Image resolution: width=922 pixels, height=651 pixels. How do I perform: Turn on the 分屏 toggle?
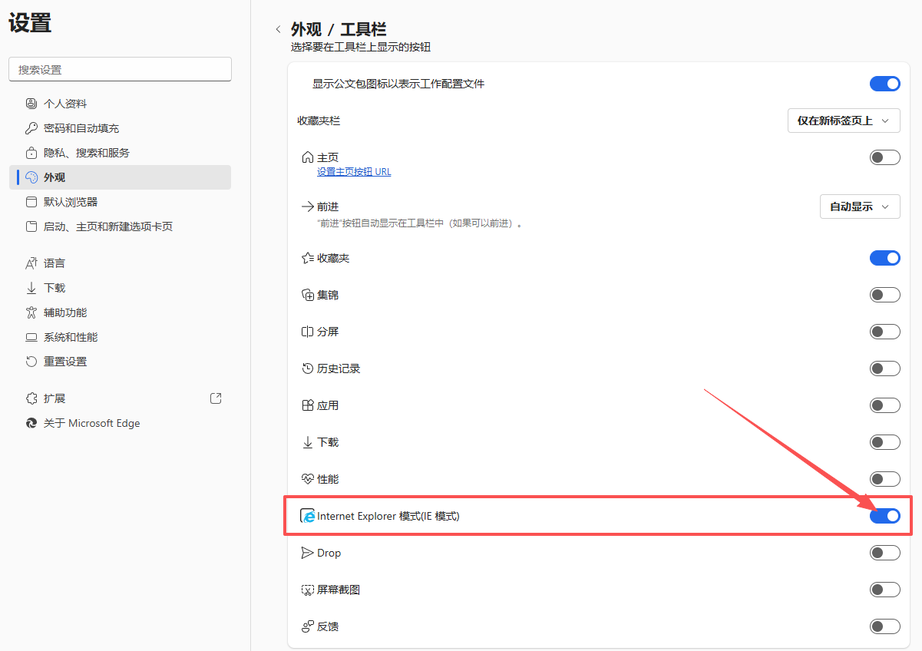(884, 332)
